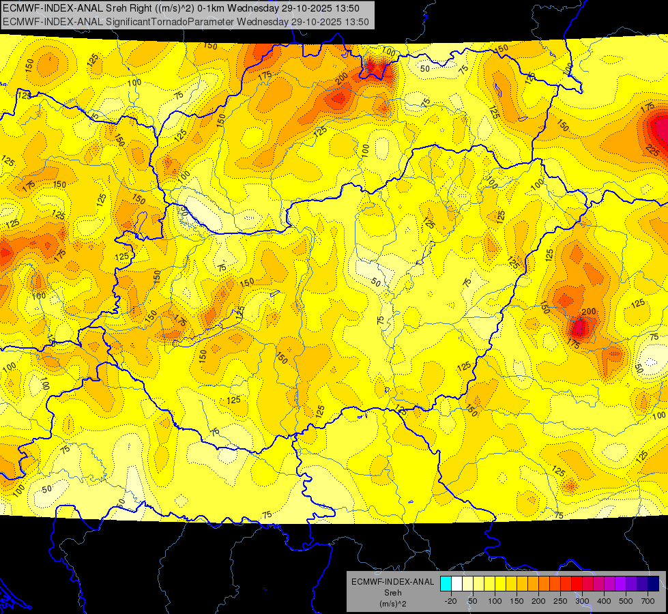Click the '500' legend scale value
Viewport: 668px width, 614px height.
pyautogui.click(x=626, y=601)
